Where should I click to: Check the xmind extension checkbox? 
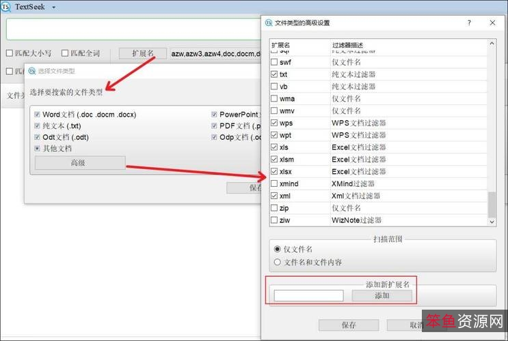point(274,183)
